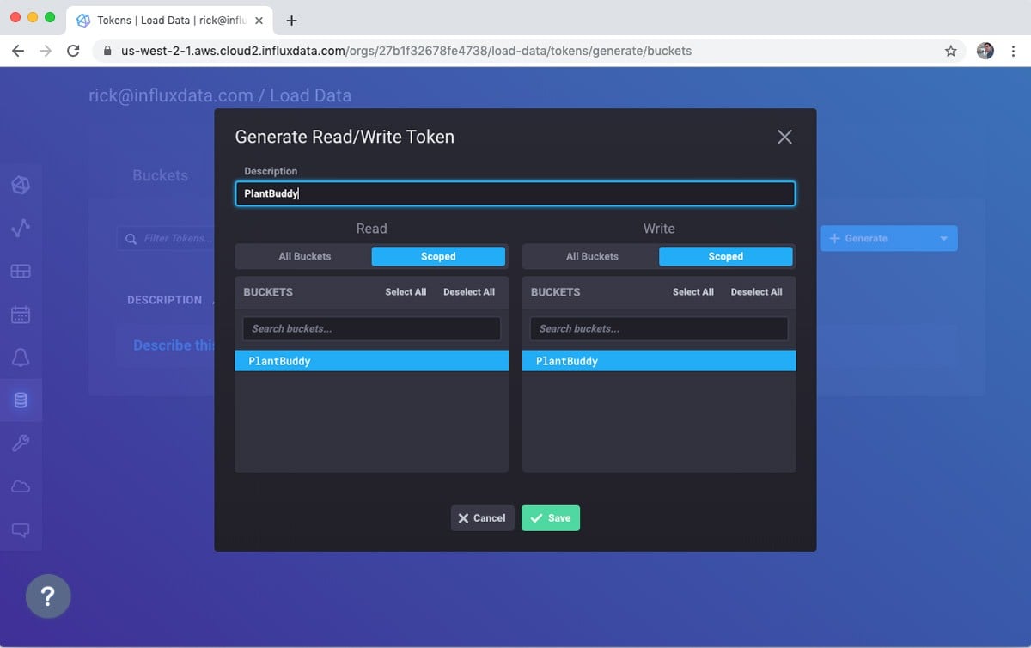Click the cloud usage icon in sidebar
The width and height of the screenshot is (1031, 648).
(21, 486)
